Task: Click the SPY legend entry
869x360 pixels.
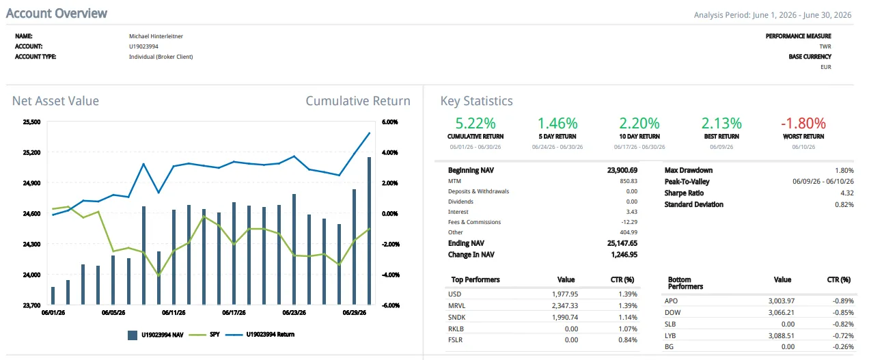Action: click(x=205, y=335)
